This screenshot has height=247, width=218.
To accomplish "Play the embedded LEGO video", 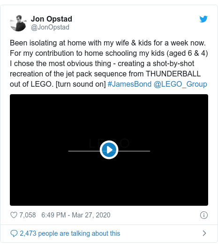I will [109, 150].
